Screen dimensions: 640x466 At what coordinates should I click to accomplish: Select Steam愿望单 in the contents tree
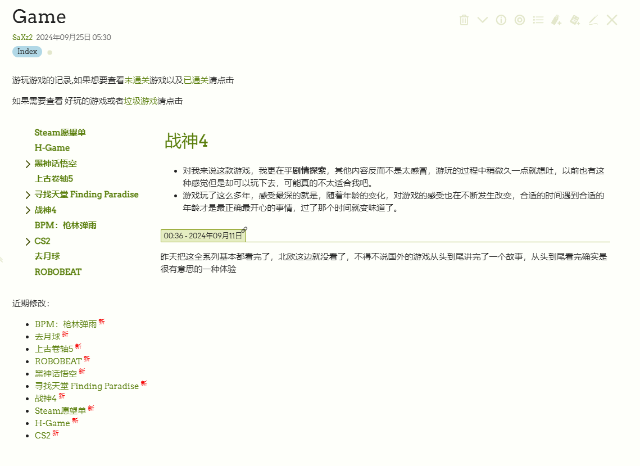60,132
